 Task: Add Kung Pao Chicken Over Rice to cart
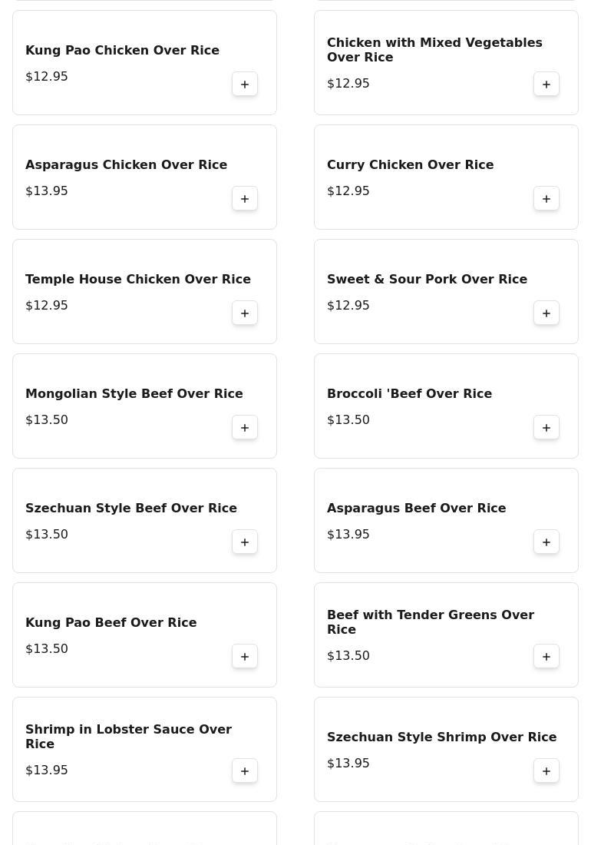245,84
